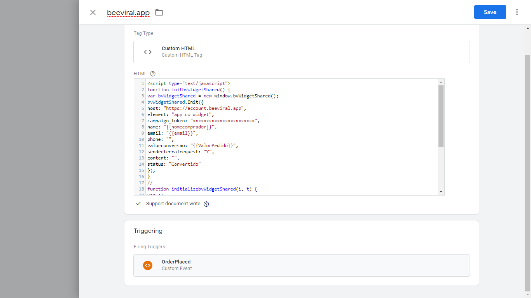Click the orange OrderPlaced custom event icon

click(148, 265)
